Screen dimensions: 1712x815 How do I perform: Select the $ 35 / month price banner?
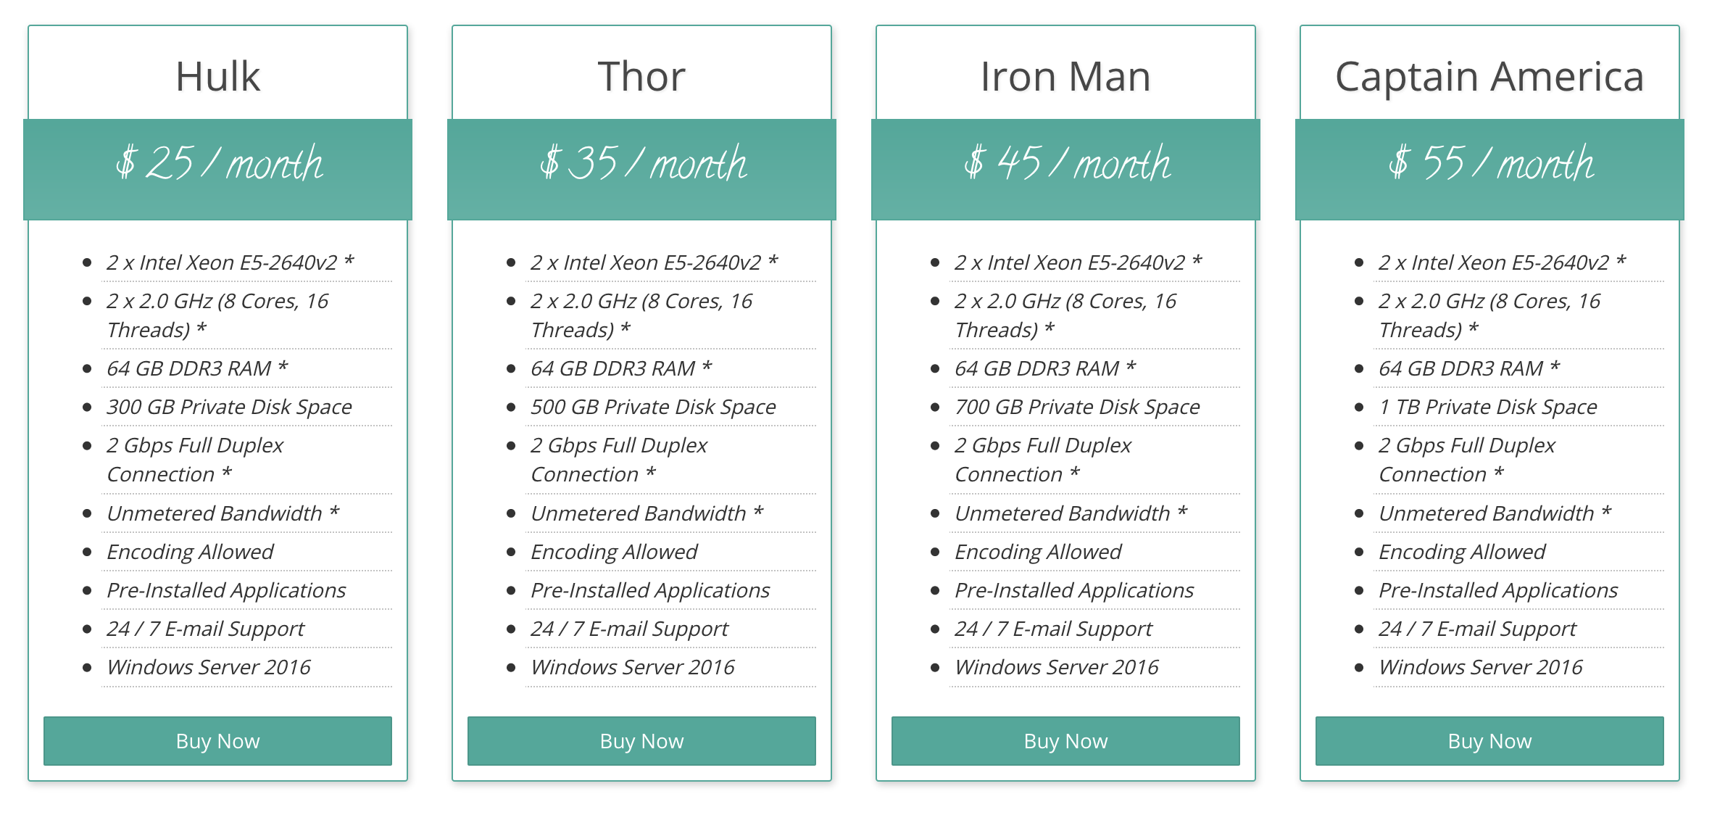pos(641,164)
